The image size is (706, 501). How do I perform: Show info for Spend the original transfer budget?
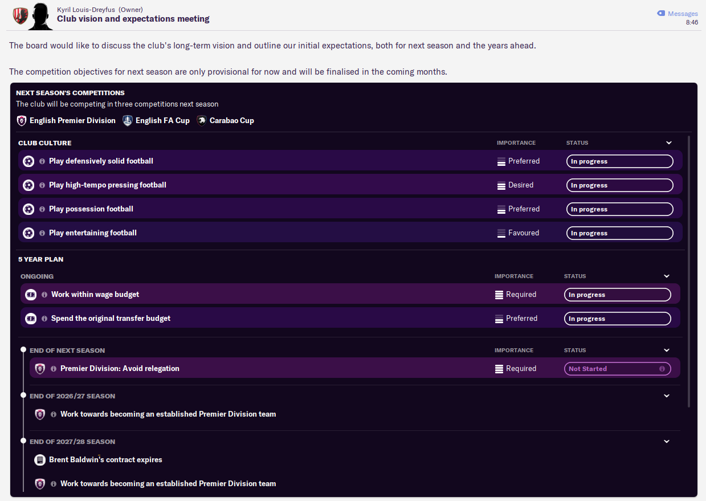(44, 319)
